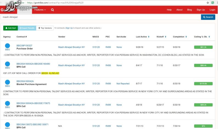Click the green extension icon in browser

[213, 3]
